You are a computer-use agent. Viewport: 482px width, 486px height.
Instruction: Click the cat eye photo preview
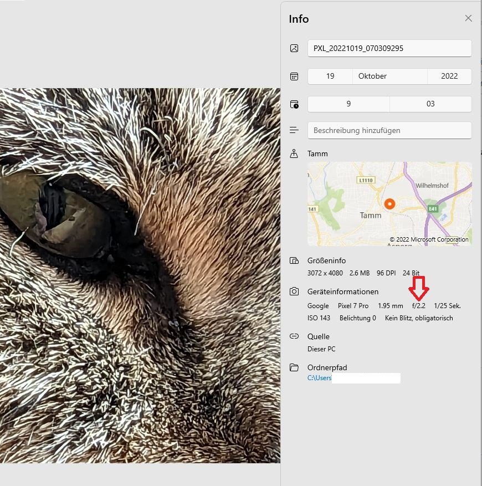pyautogui.click(x=140, y=275)
